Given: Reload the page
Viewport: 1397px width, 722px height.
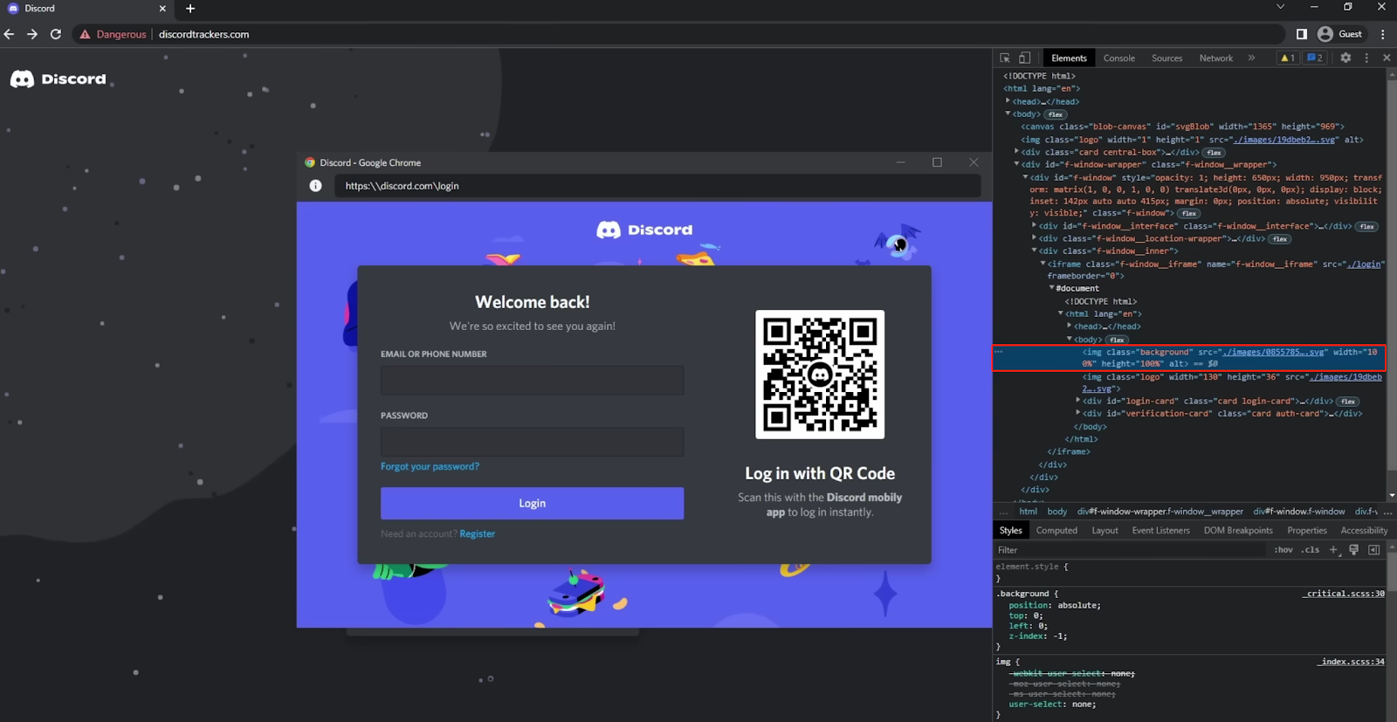Looking at the screenshot, I should coord(56,34).
